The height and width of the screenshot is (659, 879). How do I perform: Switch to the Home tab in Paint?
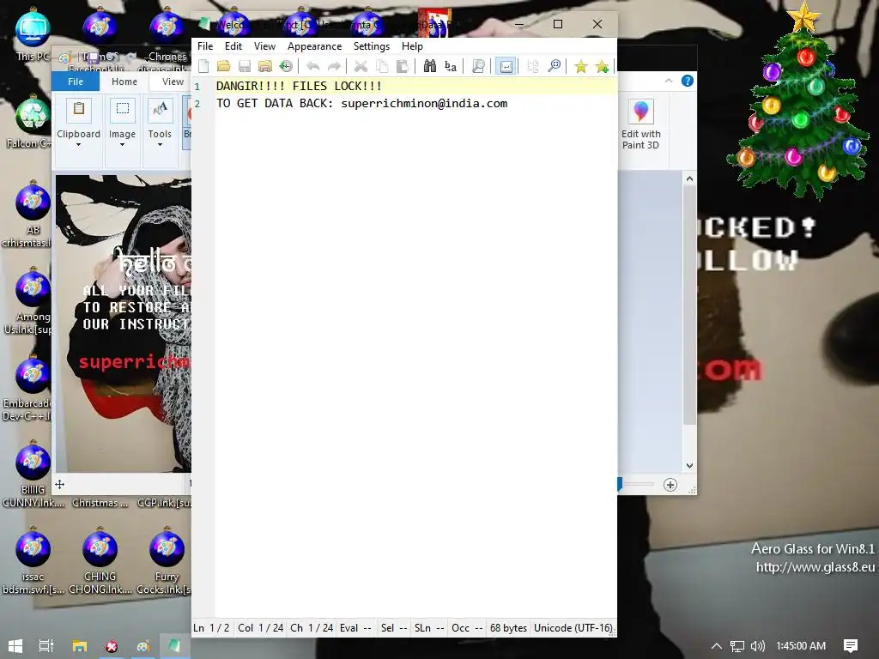124,82
